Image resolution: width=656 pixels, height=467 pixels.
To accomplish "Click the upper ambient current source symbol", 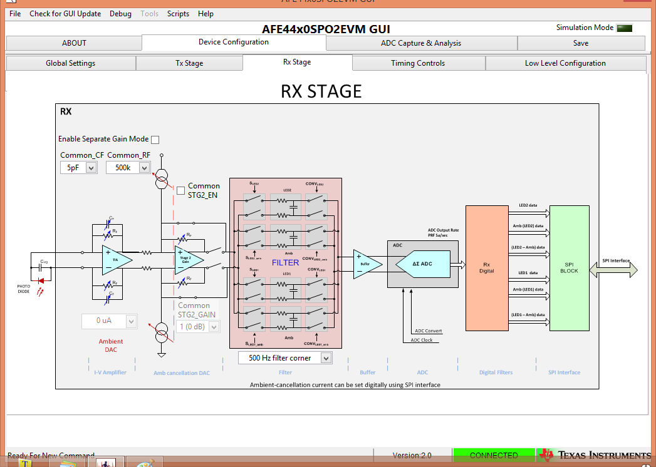I will 162,180.
